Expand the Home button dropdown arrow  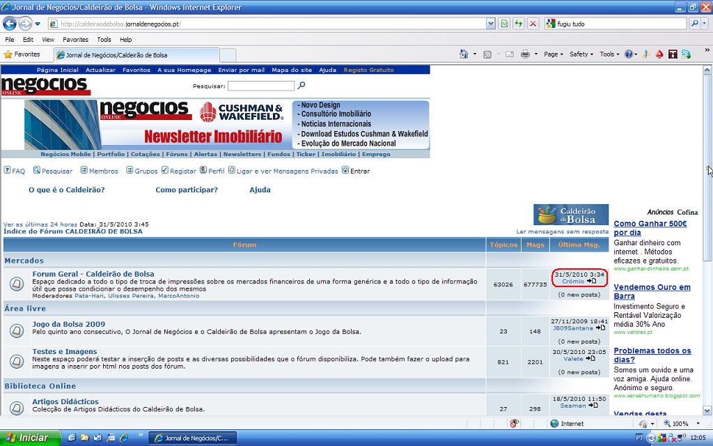pyautogui.click(x=475, y=54)
